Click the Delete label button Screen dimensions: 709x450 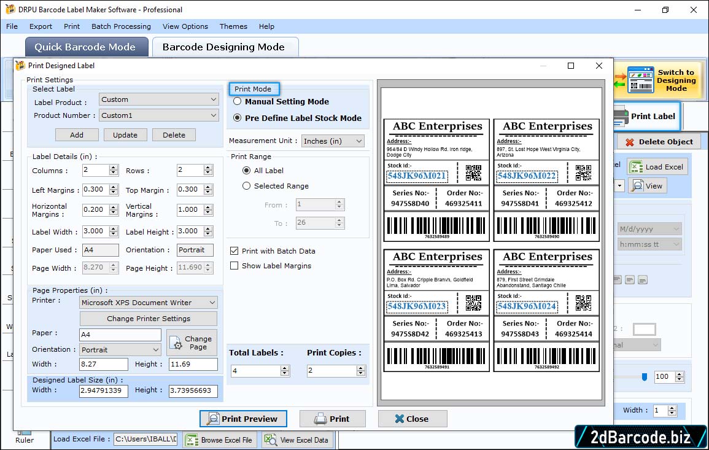(x=174, y=135)
